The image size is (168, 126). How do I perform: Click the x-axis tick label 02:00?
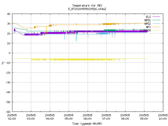coord(12,119)
